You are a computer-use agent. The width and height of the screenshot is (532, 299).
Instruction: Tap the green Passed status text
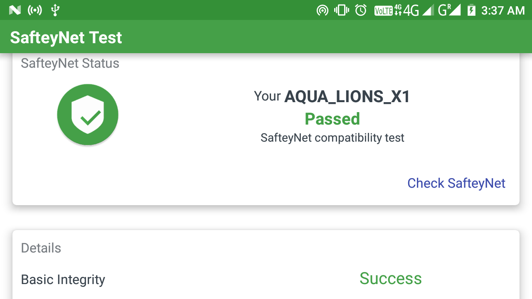point(332,119)
